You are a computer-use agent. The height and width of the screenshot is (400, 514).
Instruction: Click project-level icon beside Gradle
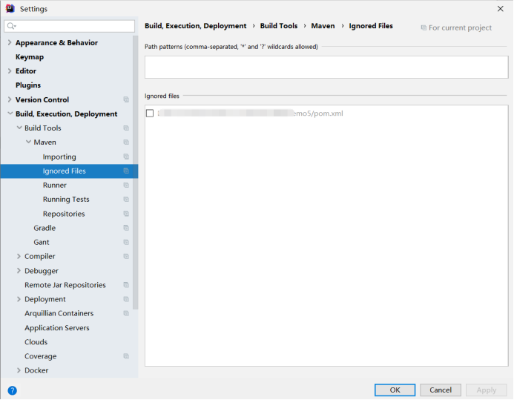pyautogui.click(x=126, y=228)
